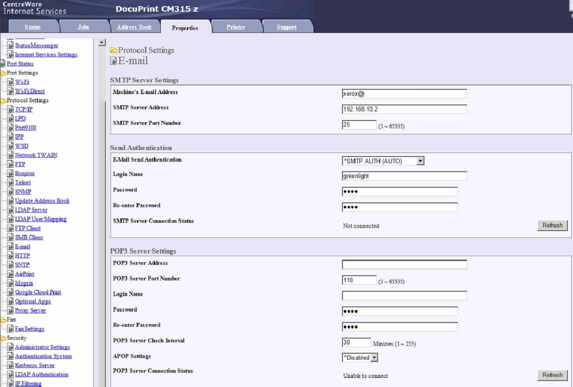Open the Wi-Fi settings link

(x=22, y=82)
